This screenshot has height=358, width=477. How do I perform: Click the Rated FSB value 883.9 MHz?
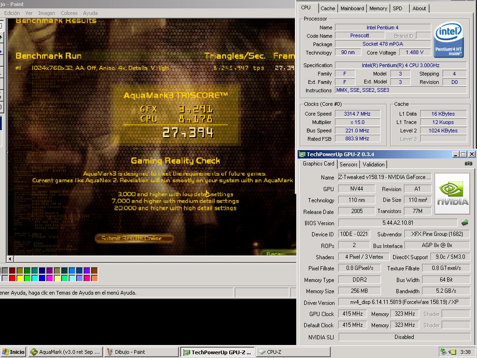357,139
